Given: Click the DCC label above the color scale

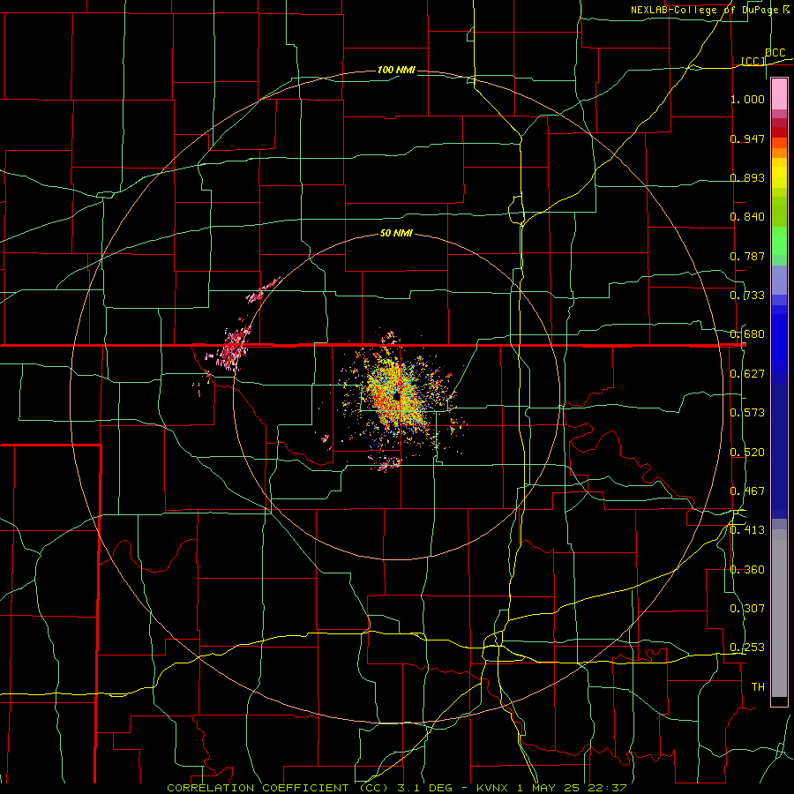Looking at the screenshot, I should tap(775, 53).
